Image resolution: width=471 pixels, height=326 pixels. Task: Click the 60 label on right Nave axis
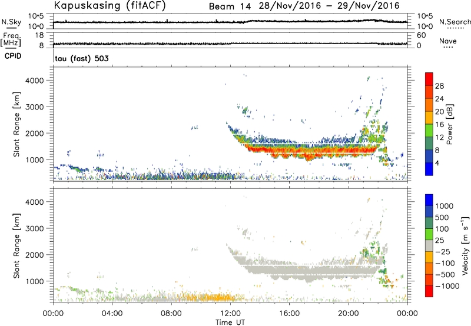click(x=421, y=35)
